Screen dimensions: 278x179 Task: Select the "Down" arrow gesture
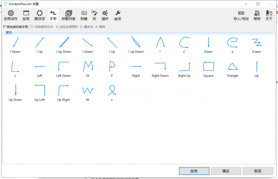point(208,45)
